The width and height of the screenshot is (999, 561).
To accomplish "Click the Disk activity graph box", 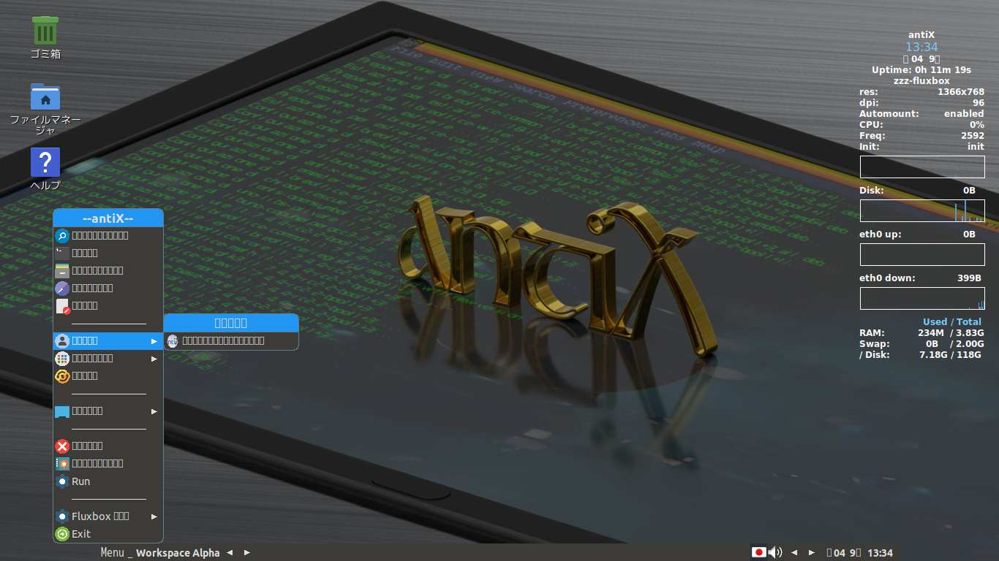I will 922,211.
